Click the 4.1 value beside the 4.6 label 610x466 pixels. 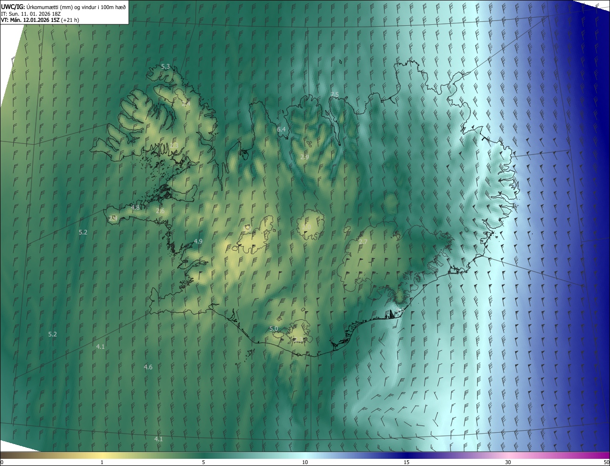pos(100,347)
